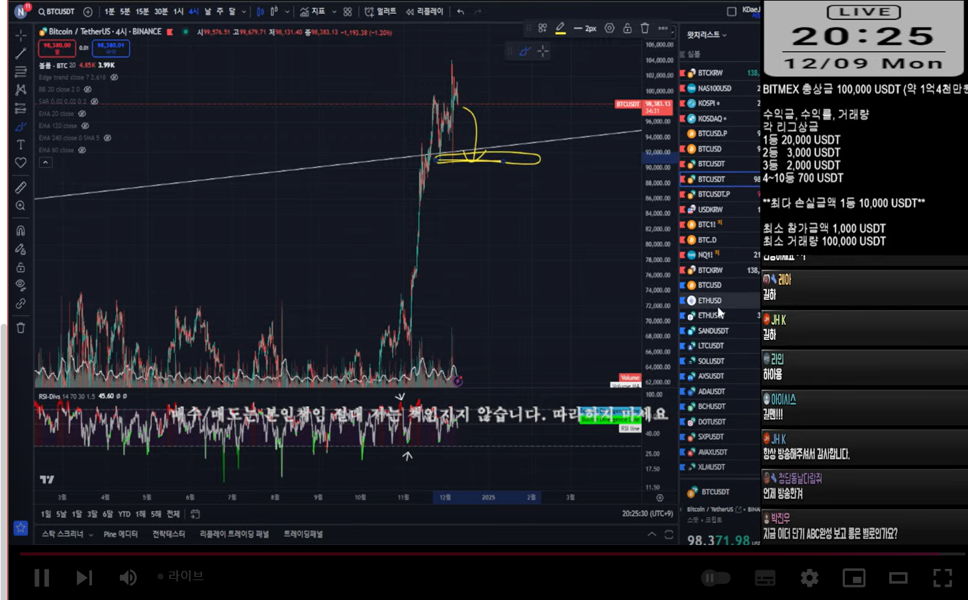Screen dimensions: 968x600
Task: Delete the selected drawing from floating toolbar
Action: point(645,28)
